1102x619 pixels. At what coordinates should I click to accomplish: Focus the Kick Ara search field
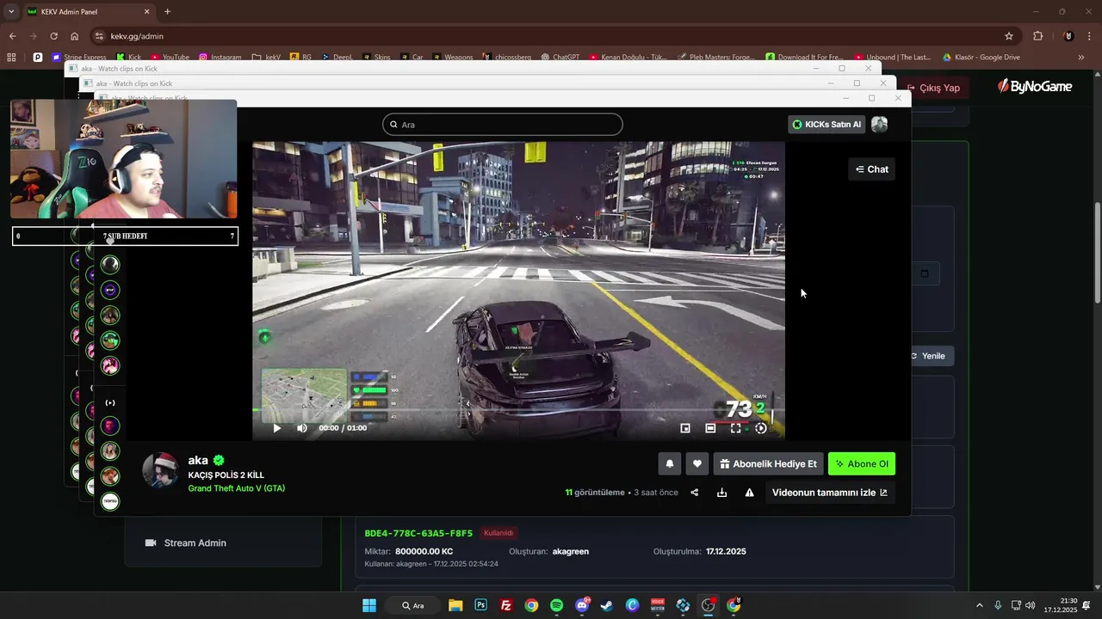point(503,125)
